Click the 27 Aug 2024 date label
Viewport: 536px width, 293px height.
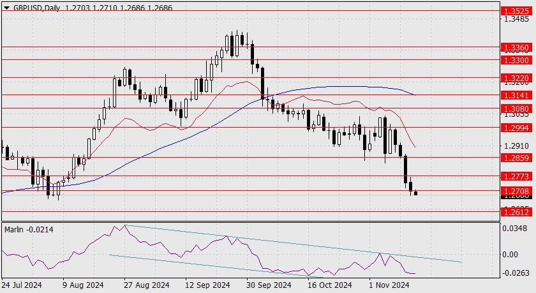point(146,285)
